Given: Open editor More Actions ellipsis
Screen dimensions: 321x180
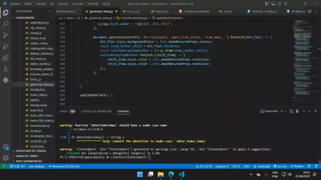Looking at the screenshot, I should [316, 12].
